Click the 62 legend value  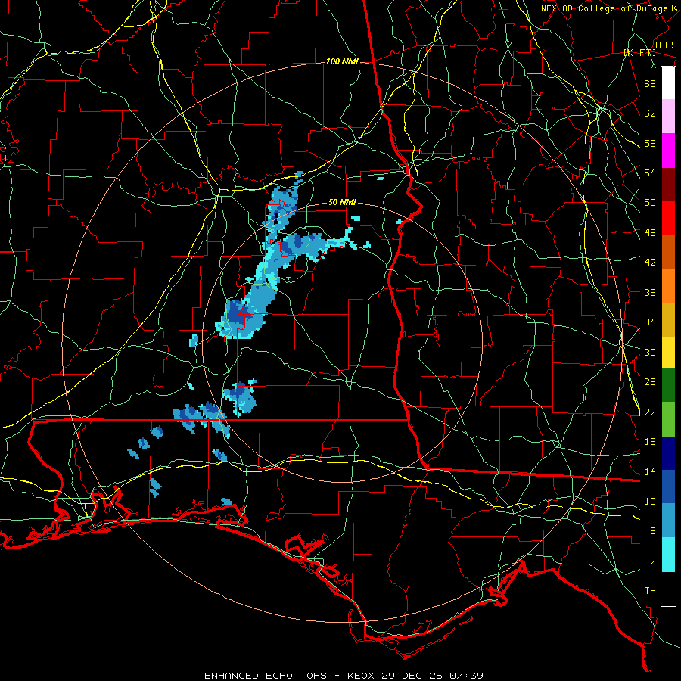(x=650, y=113)
